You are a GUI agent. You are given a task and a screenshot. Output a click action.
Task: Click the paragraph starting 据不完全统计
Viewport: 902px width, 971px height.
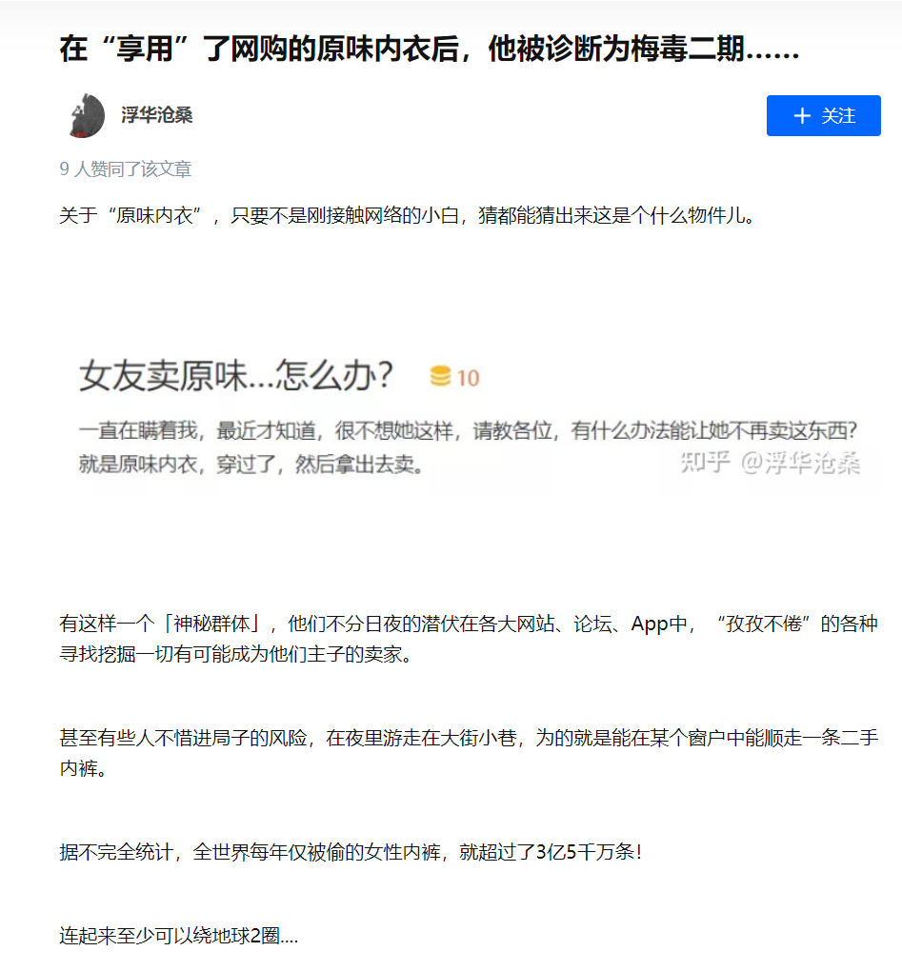pos(351,852)
